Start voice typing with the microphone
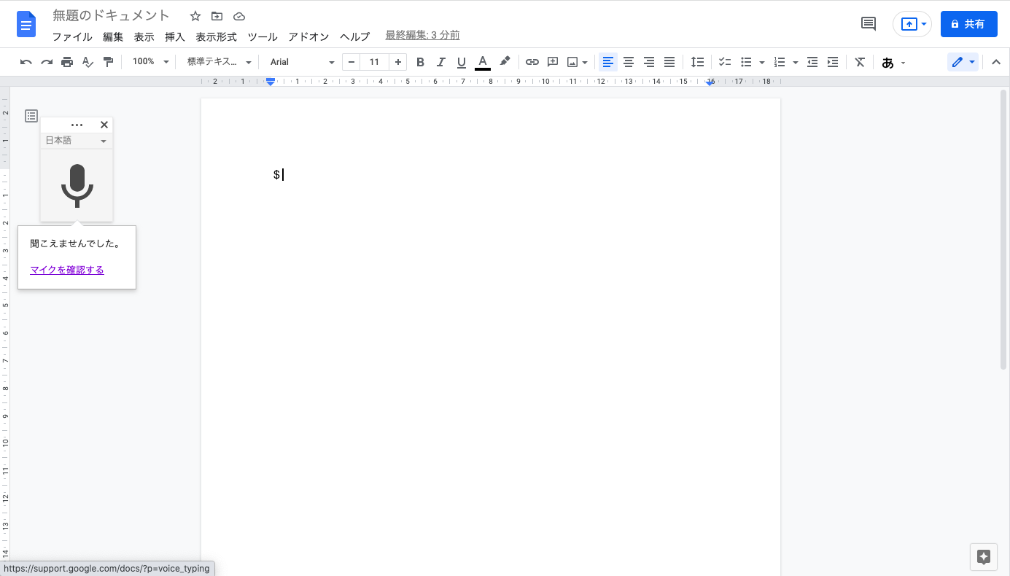This screenshot has width=1010, height=576. pos(77,185)
